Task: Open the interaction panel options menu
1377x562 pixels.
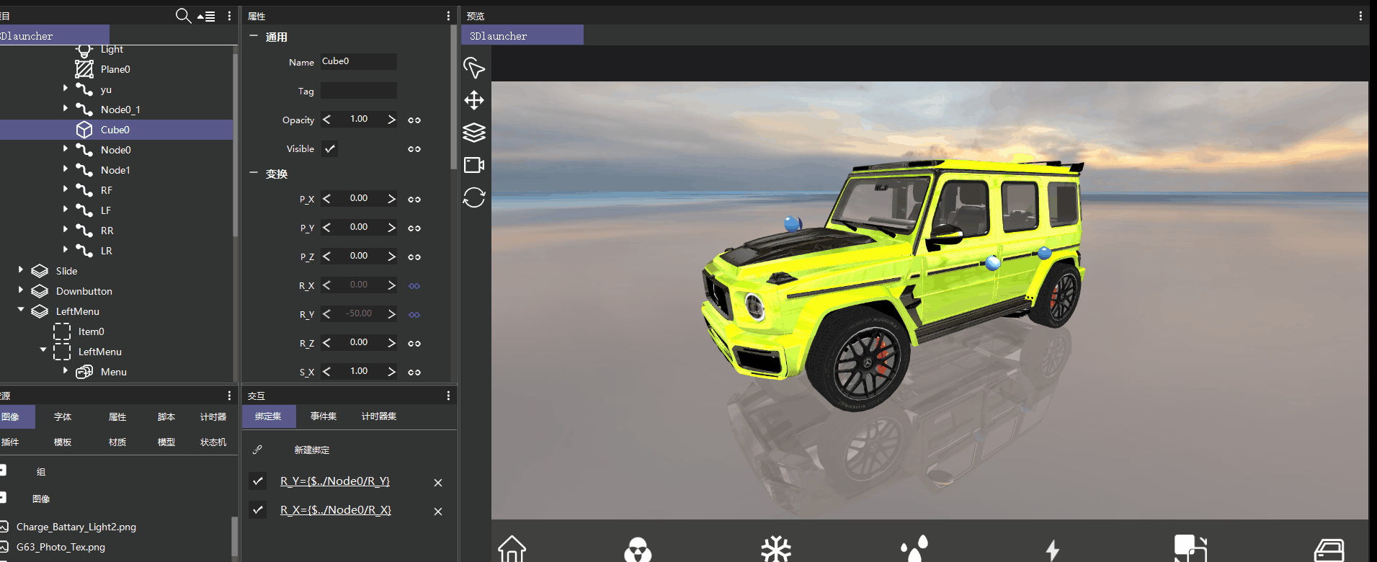Action: pos(448,396)
